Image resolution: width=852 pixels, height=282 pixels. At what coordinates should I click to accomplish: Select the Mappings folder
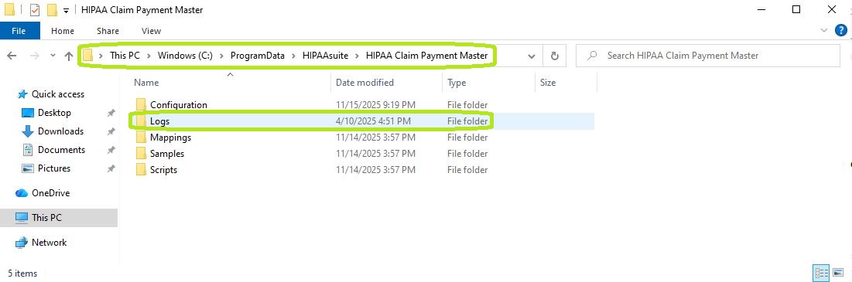[170, 138]
